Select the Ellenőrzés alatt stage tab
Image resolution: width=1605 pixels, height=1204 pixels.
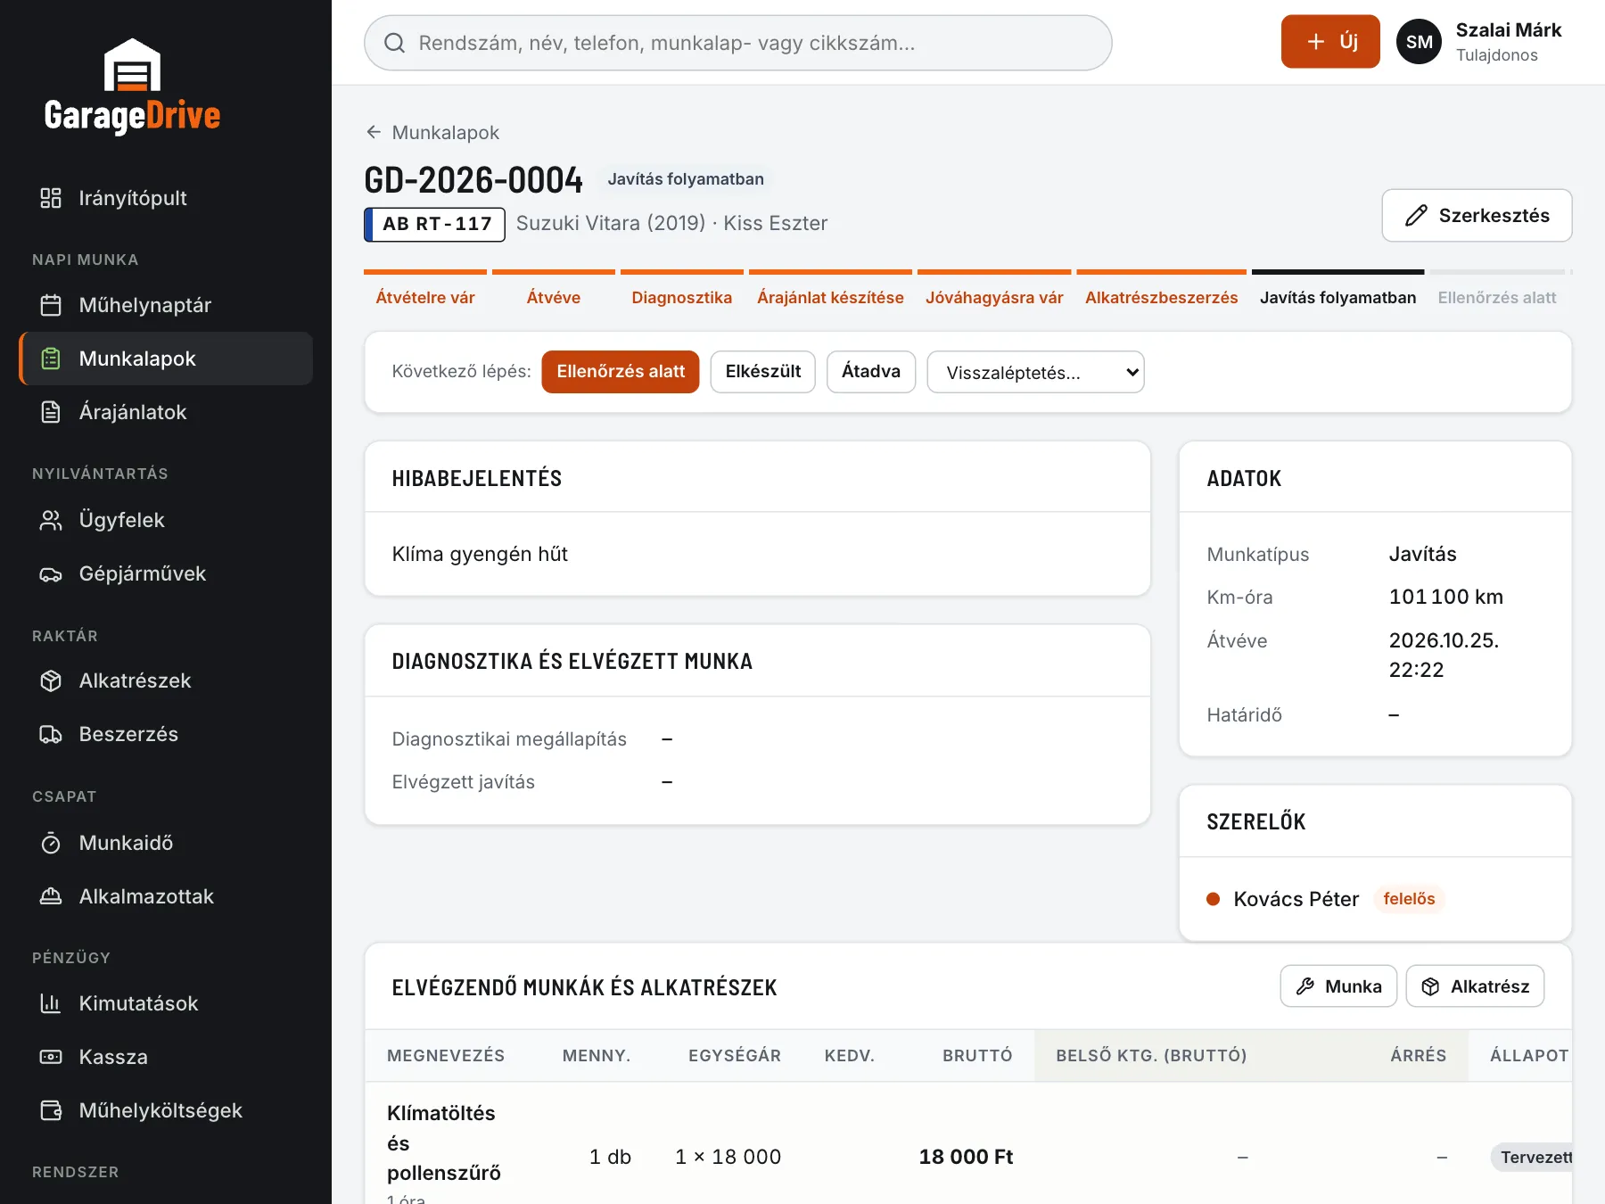click(1497, 290)
